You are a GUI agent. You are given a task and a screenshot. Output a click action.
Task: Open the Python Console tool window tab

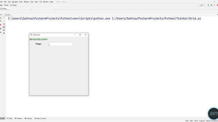point(40,118)
